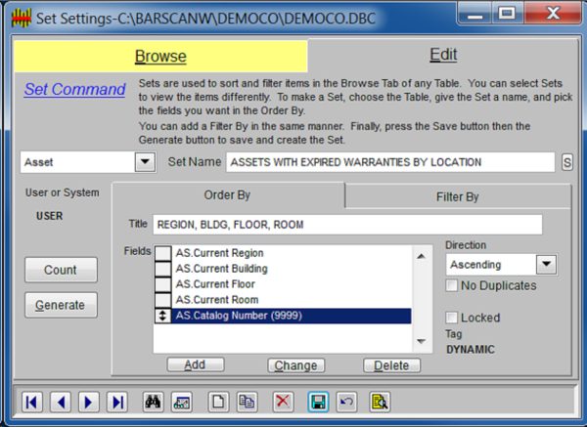Switch to the Edit tab
This screenshot has width=587, height=427.
point(443,56)
